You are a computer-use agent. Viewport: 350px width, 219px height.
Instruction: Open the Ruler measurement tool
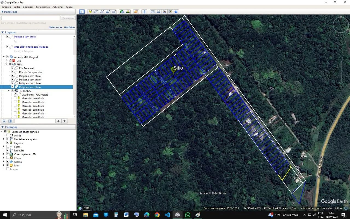click(x=145, y=12)
